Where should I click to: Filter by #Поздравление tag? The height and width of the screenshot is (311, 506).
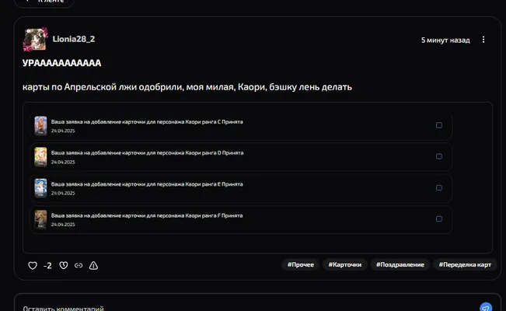400,265
